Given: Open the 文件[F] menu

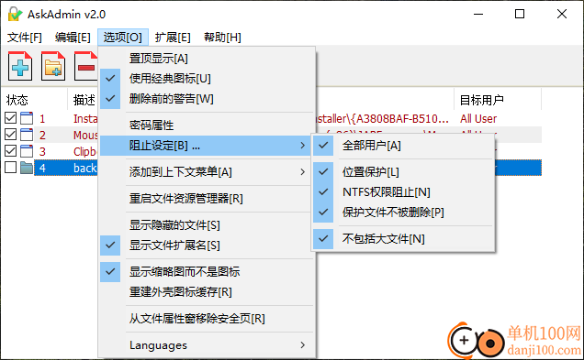Looking at the screenshot, I should 25,38.
